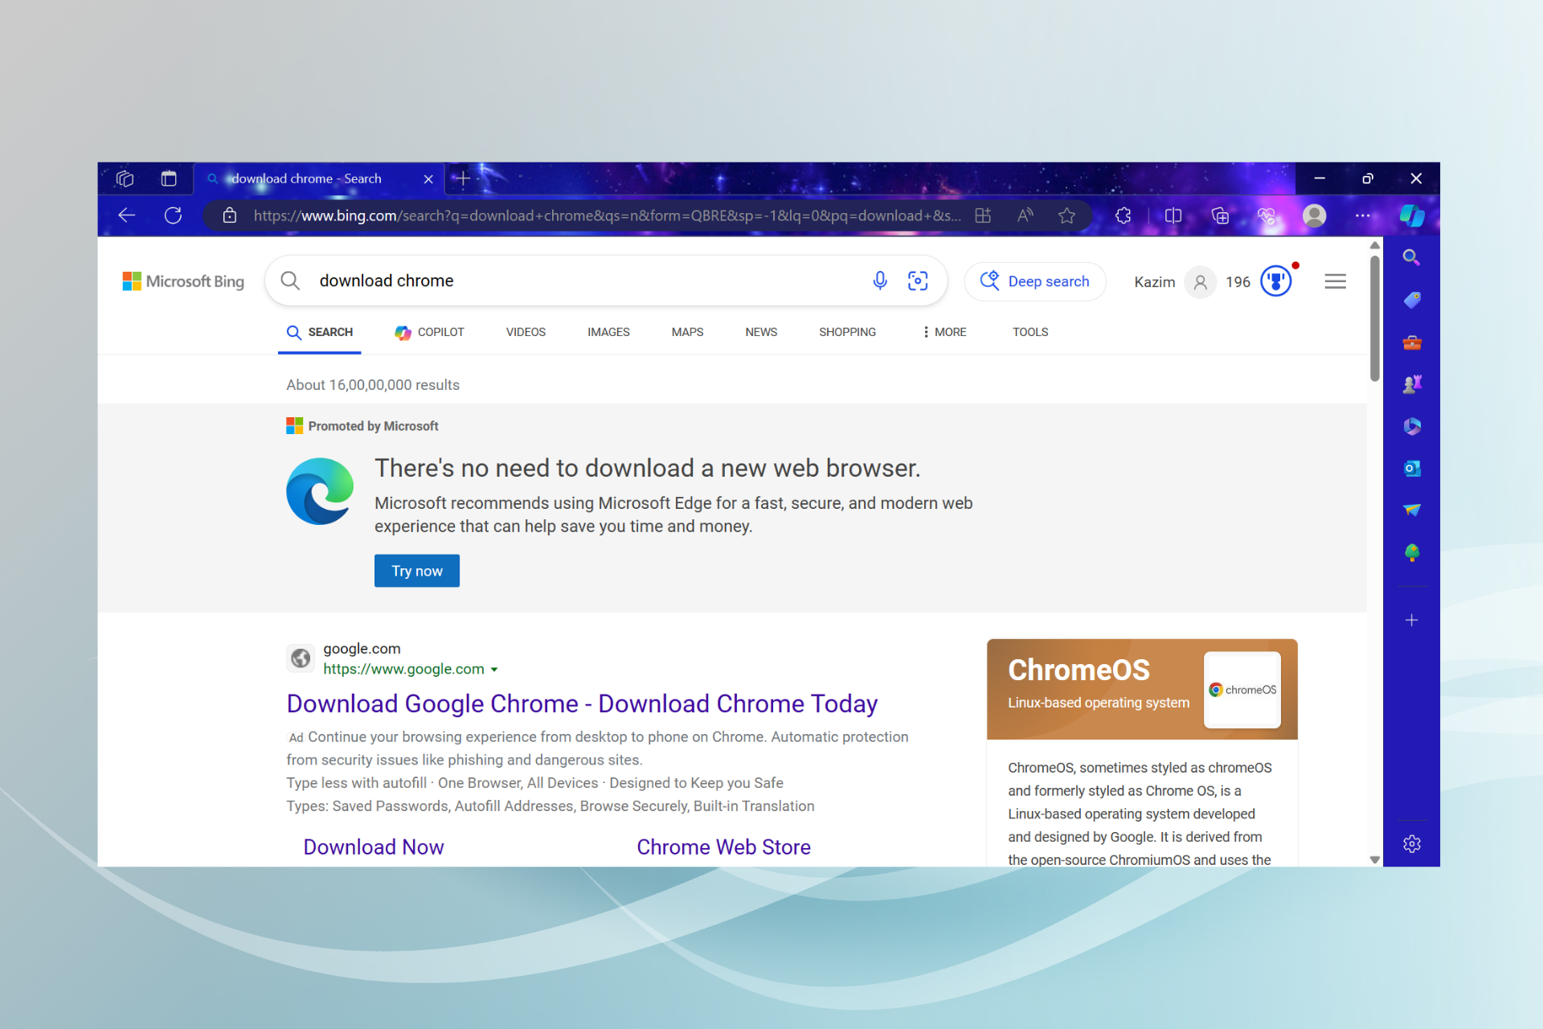
Task: Open Browser essentials heart icon
Action: coord(1267,215)
